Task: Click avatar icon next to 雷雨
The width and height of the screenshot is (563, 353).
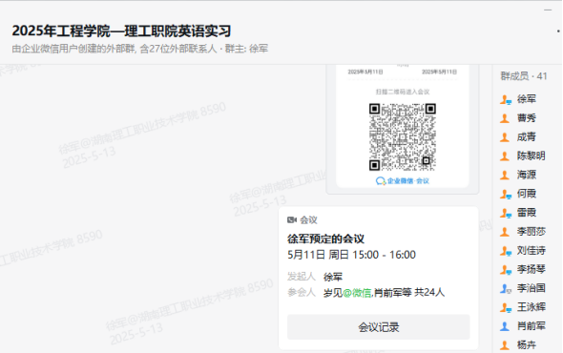Action: coord(506,214)
